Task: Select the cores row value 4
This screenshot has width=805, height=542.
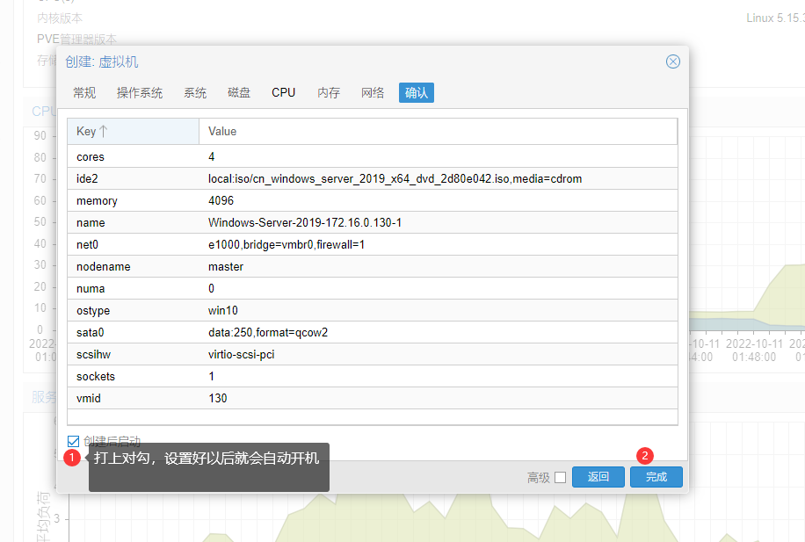Action: (x=212, y=156)
